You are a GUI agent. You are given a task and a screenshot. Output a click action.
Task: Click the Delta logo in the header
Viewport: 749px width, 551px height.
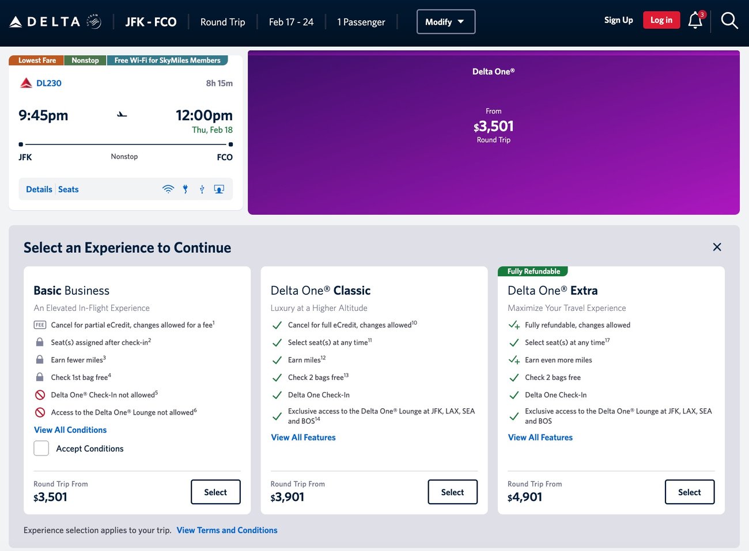point(55,22)
